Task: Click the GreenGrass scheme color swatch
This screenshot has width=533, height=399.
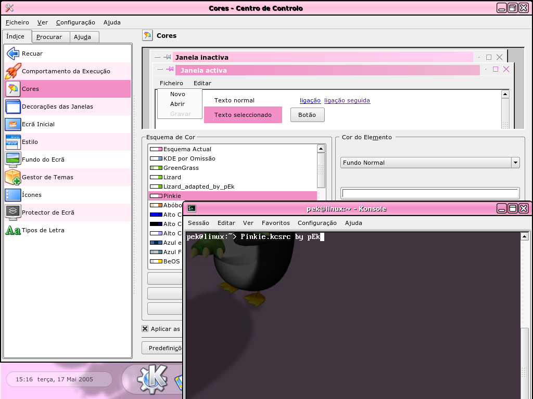Action: (x=156, y=168)
